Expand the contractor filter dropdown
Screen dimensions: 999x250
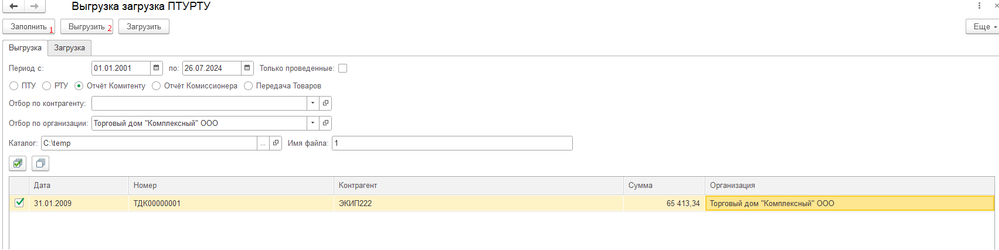(313, 104)
